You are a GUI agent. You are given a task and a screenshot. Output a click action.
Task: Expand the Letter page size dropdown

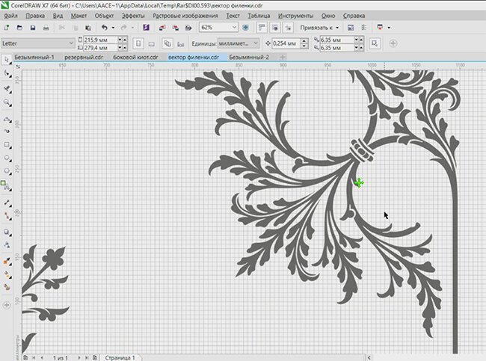tap(71, 43)
